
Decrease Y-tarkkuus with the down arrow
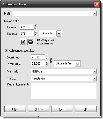click(x=47, y=65)
